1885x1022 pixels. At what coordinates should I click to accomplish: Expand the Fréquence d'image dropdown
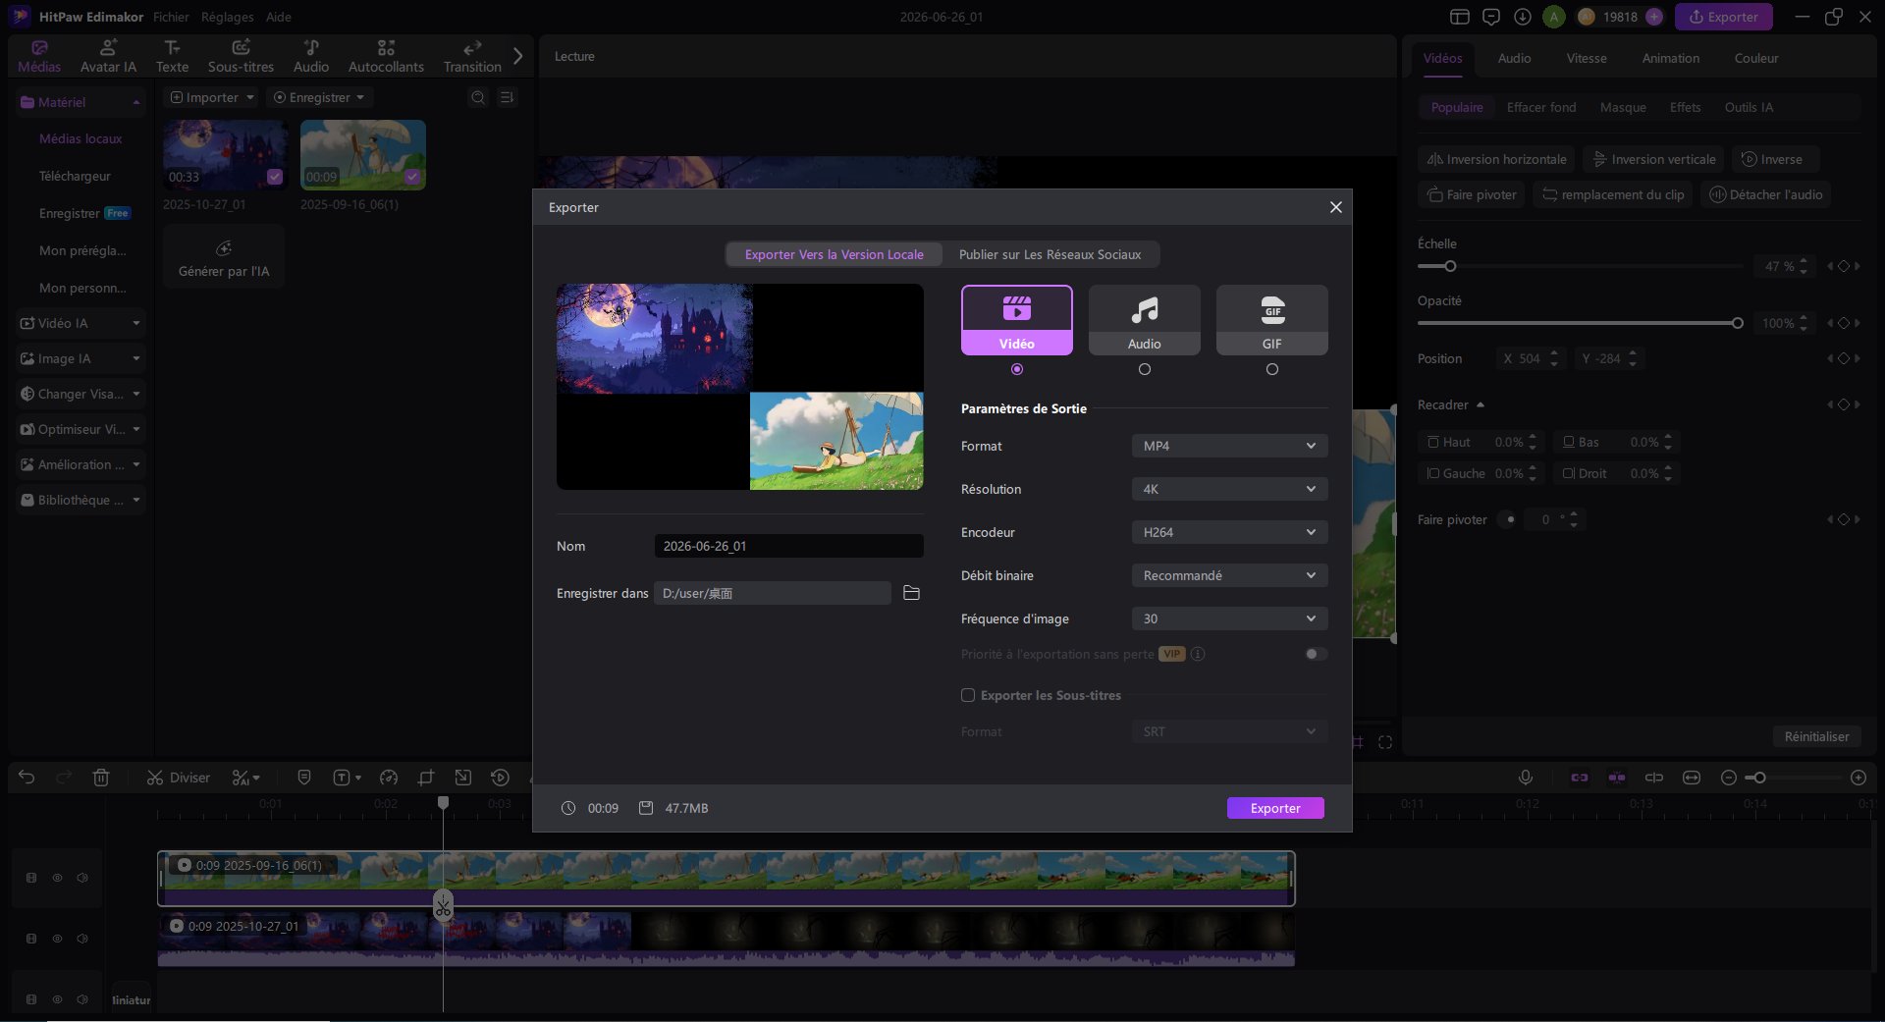click(1229, 619)
